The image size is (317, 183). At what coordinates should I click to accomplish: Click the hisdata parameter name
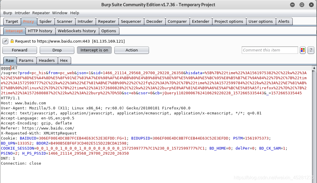click(194, 73)
